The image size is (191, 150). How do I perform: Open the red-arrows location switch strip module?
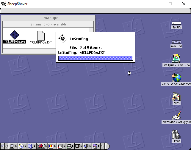click(42, 146)
